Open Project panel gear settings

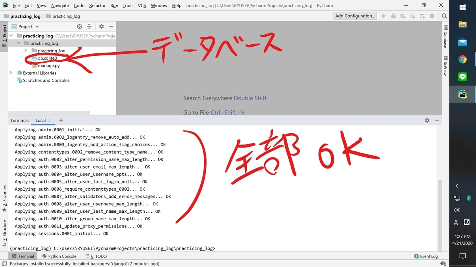pos(101,27)
